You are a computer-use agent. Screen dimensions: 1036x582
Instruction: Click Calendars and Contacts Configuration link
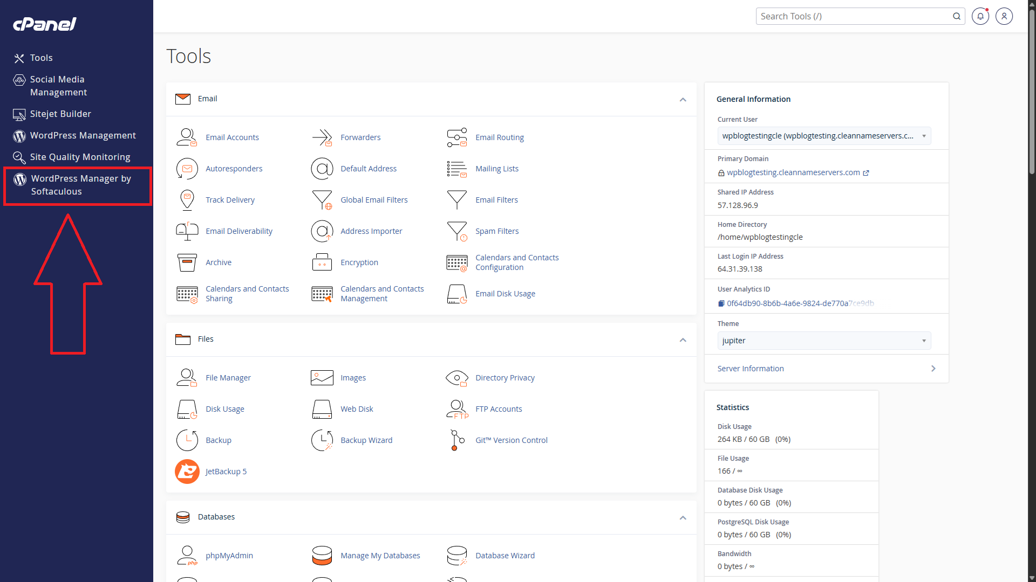tap(517, 262)
